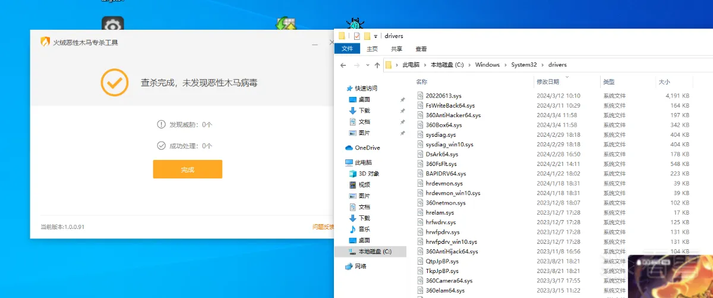Select 桌面 under Quick access
Screen dimensions: 713x298
364,99
